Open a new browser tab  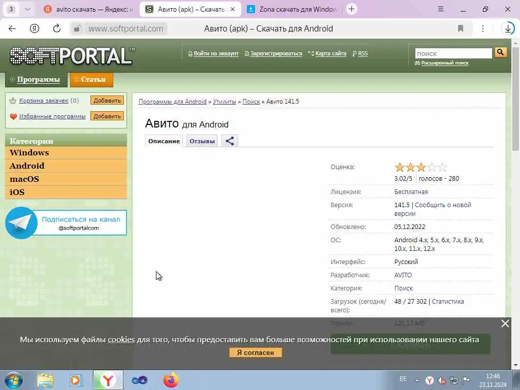point(351,9)
